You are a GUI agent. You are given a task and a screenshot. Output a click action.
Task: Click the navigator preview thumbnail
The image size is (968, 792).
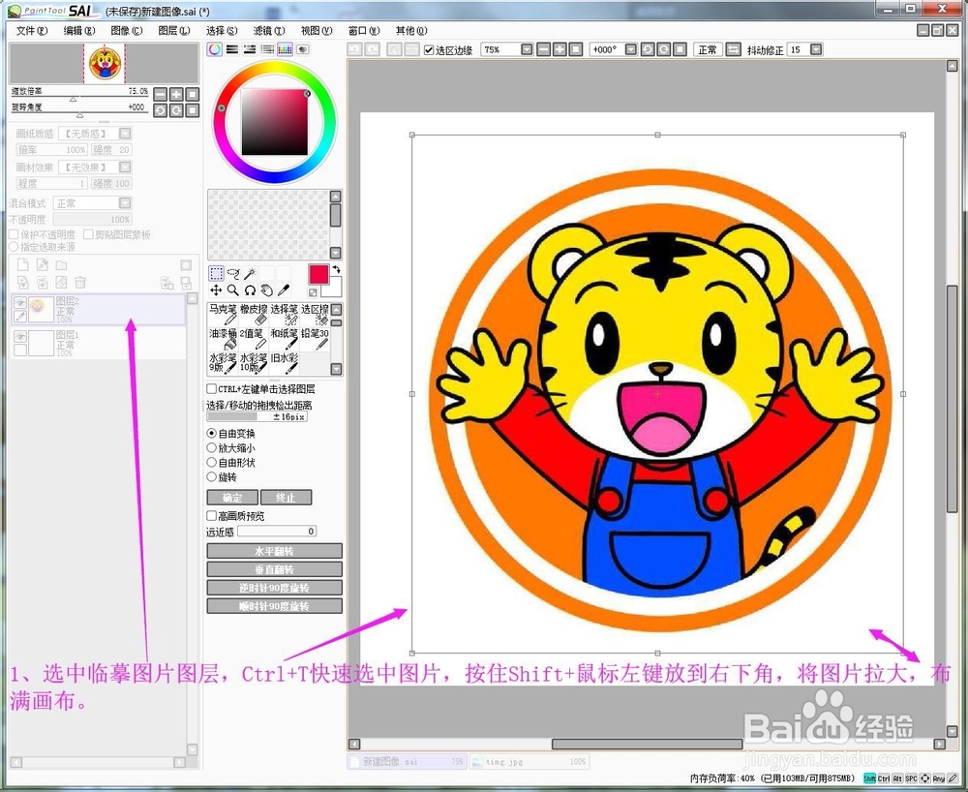pyautogui.click(x=105, y=63)
